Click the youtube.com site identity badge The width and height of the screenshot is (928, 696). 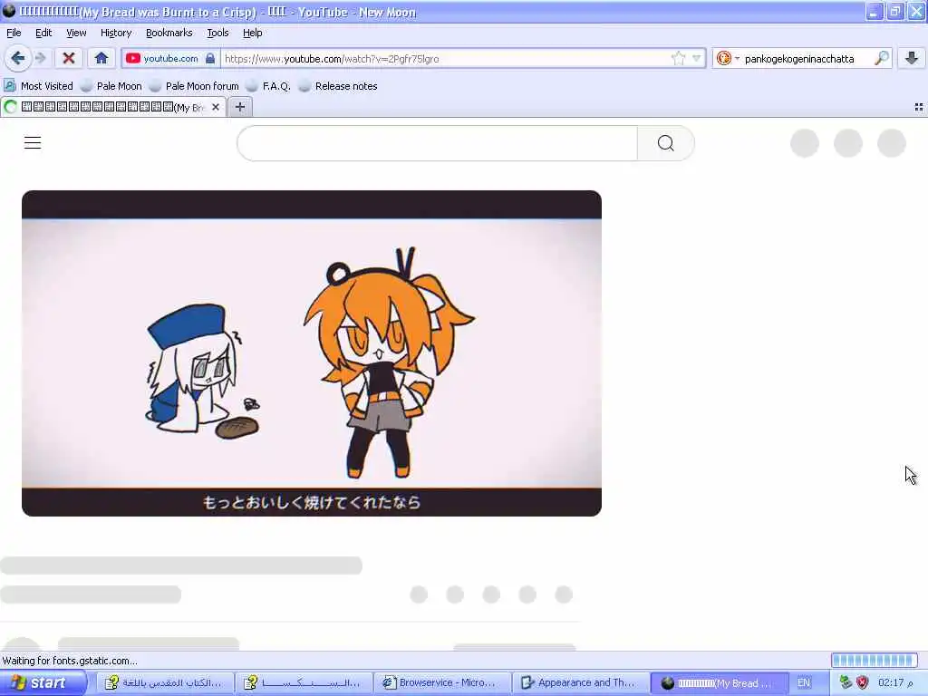[x=170, y=58]
